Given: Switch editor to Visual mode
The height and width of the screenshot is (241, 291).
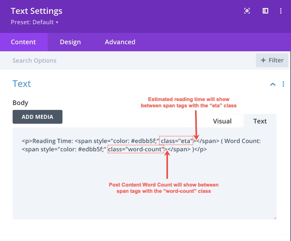Looking at the screenshot, I should [222, 121].
